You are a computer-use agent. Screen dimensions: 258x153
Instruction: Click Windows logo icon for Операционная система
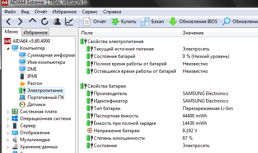click(15, 119)
